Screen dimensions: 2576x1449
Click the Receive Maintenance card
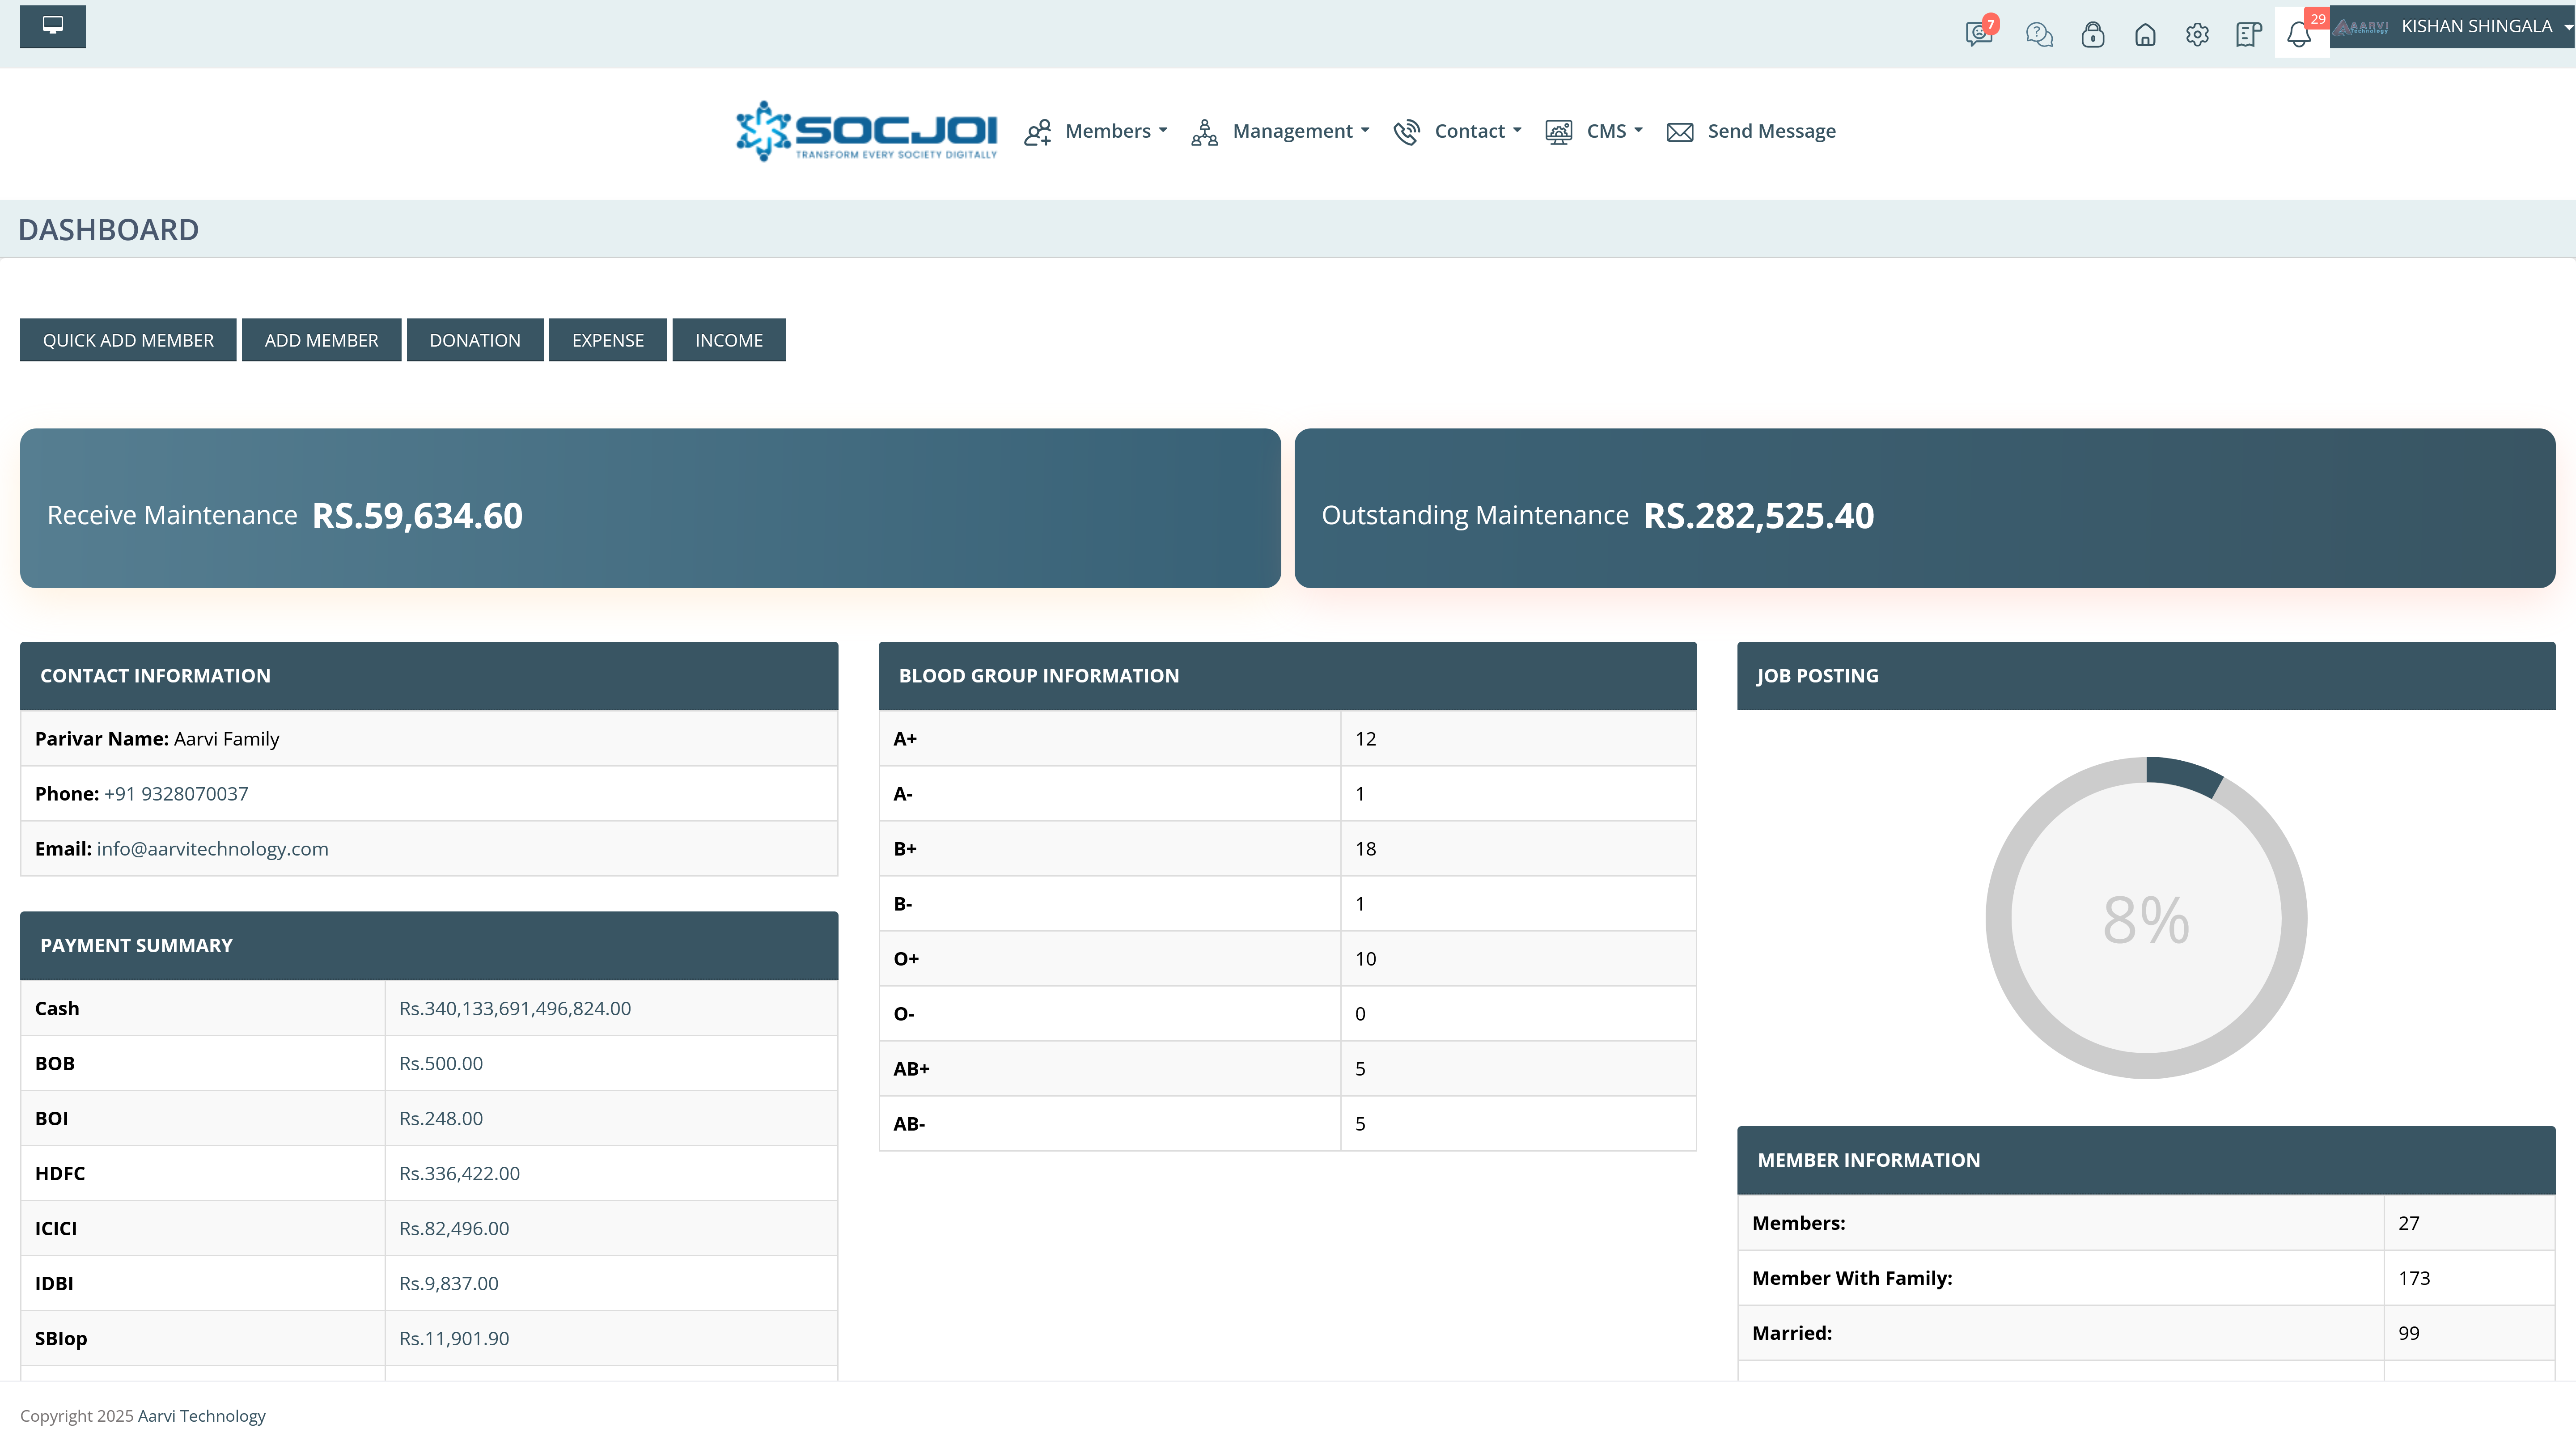pyautogui.click(x=650, y=508)
